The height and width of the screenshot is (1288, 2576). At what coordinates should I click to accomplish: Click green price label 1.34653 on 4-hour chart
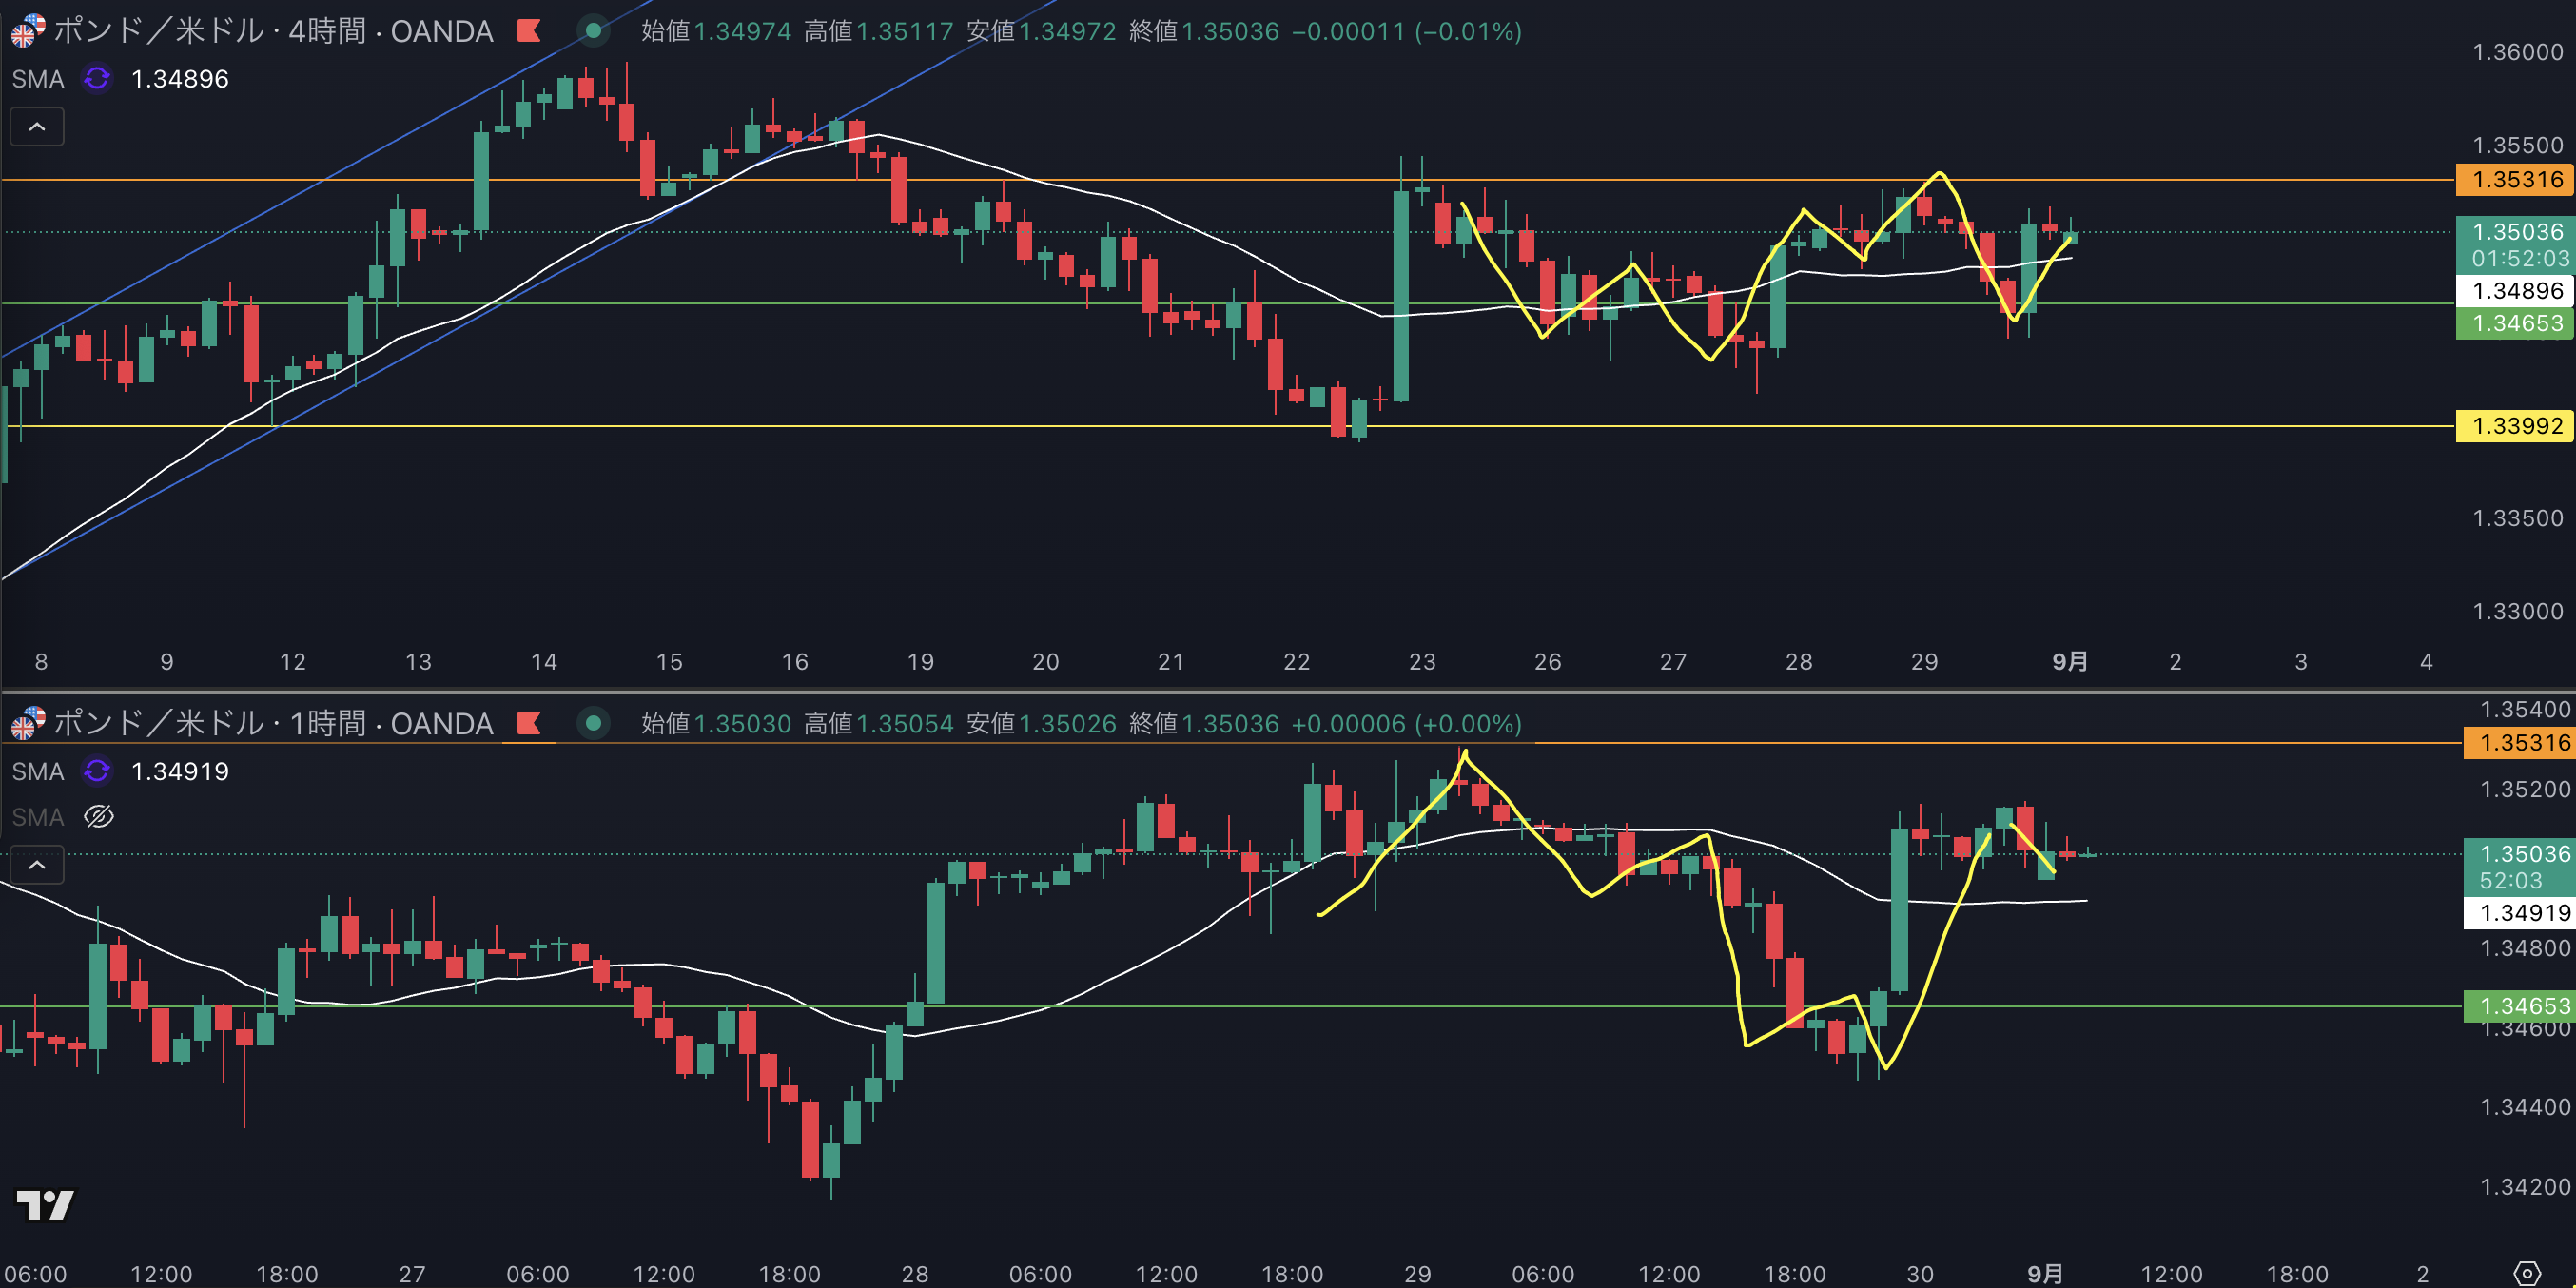2514,323
